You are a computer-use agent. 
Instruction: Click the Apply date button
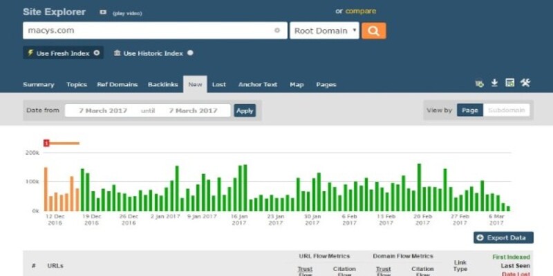245,110
